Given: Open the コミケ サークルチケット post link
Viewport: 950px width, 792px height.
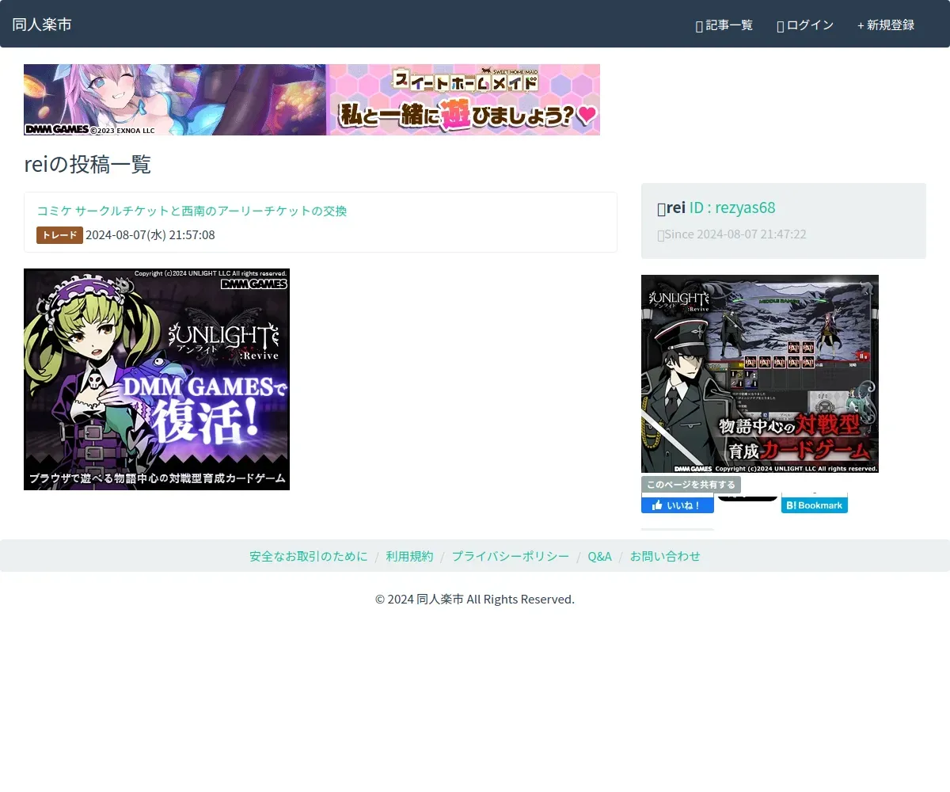Looking at the screenshot, I should (192, 211).
